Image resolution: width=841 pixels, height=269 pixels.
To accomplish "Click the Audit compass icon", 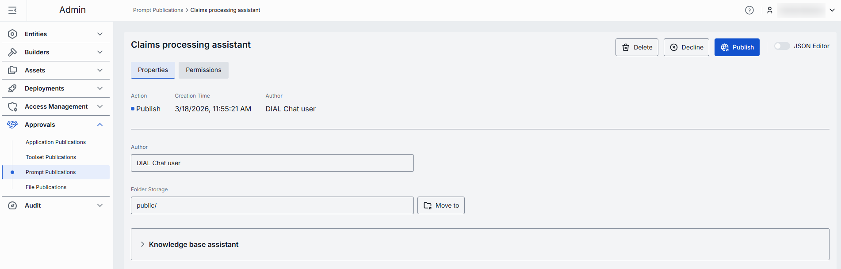I will (12, 205).
